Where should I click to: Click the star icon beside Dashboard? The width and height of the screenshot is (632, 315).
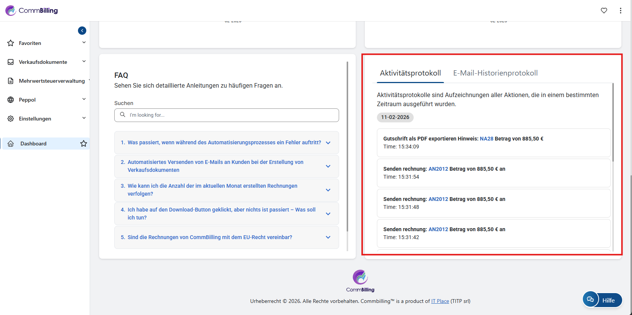[x=84, y=144]
